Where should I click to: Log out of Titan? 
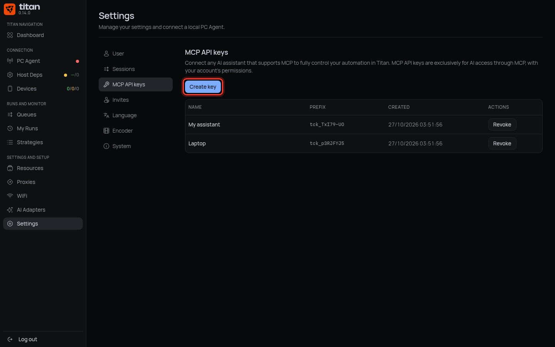point(43,339)
